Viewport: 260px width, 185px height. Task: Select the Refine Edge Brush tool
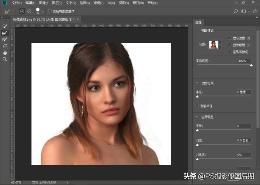5,33
